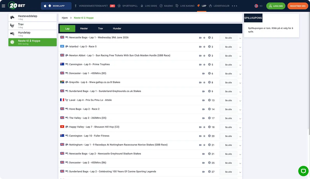Screen dimensions: 310x179
Task: Select the Løp tab
Action: pyautogui.click(x=67, y=29)
